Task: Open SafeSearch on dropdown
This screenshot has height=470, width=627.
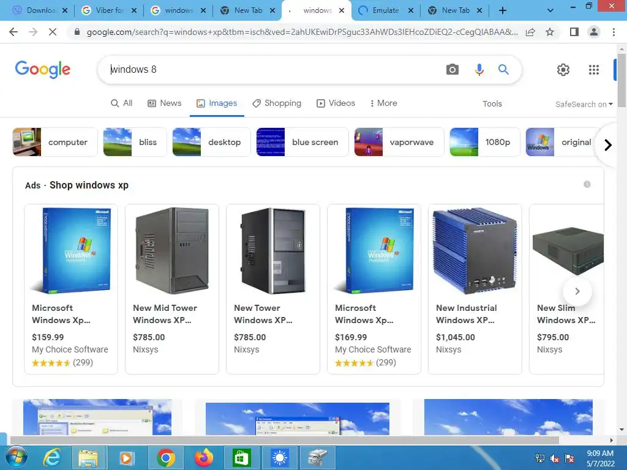Action: pos(584,104)
